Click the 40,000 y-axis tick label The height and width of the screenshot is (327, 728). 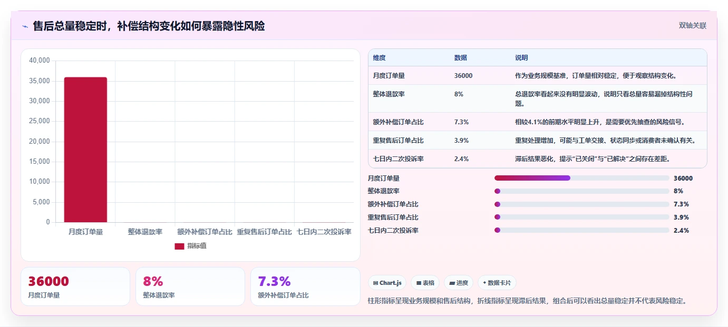40,61
